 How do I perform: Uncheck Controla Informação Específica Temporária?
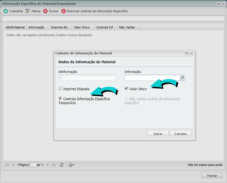pos(60,98)
